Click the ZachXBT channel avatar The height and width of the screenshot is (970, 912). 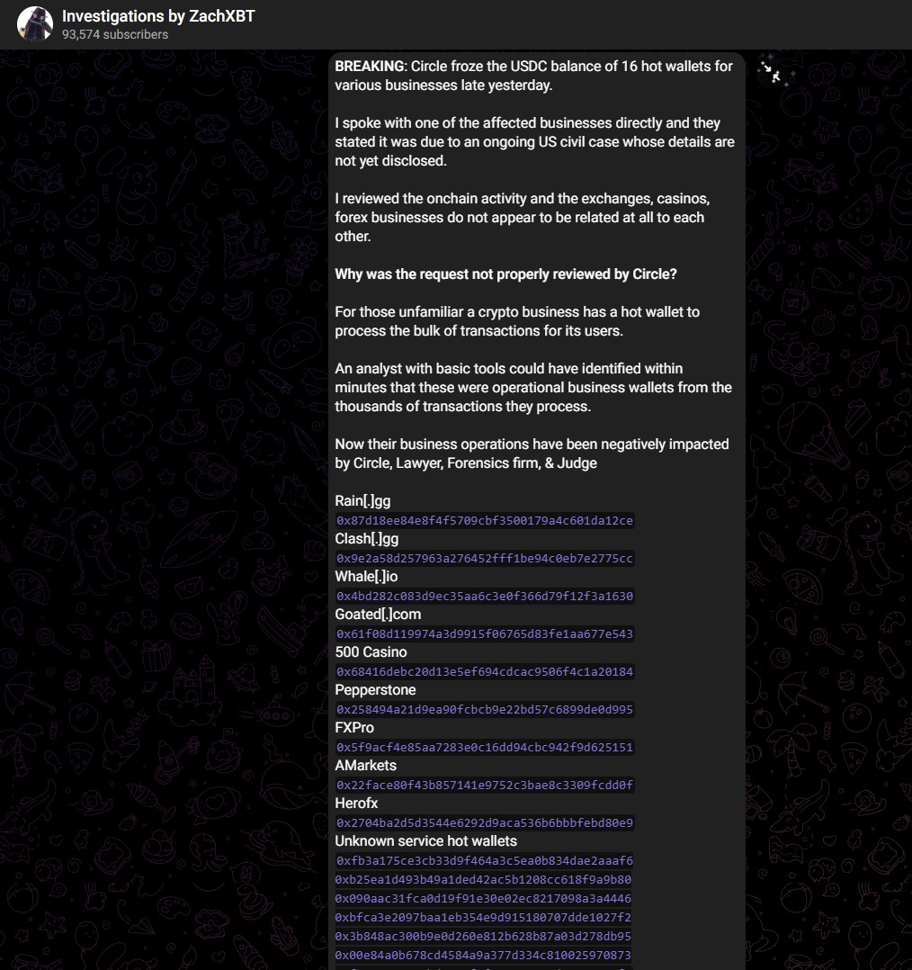[x=35, y=24]
